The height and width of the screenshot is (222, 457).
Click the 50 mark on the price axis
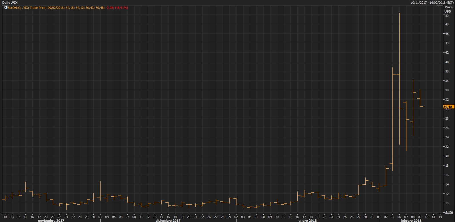point(447,16)
